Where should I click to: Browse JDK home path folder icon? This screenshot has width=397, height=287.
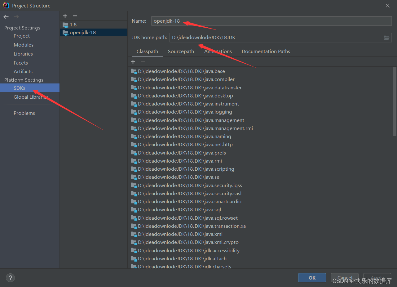[x=386, y=38]
